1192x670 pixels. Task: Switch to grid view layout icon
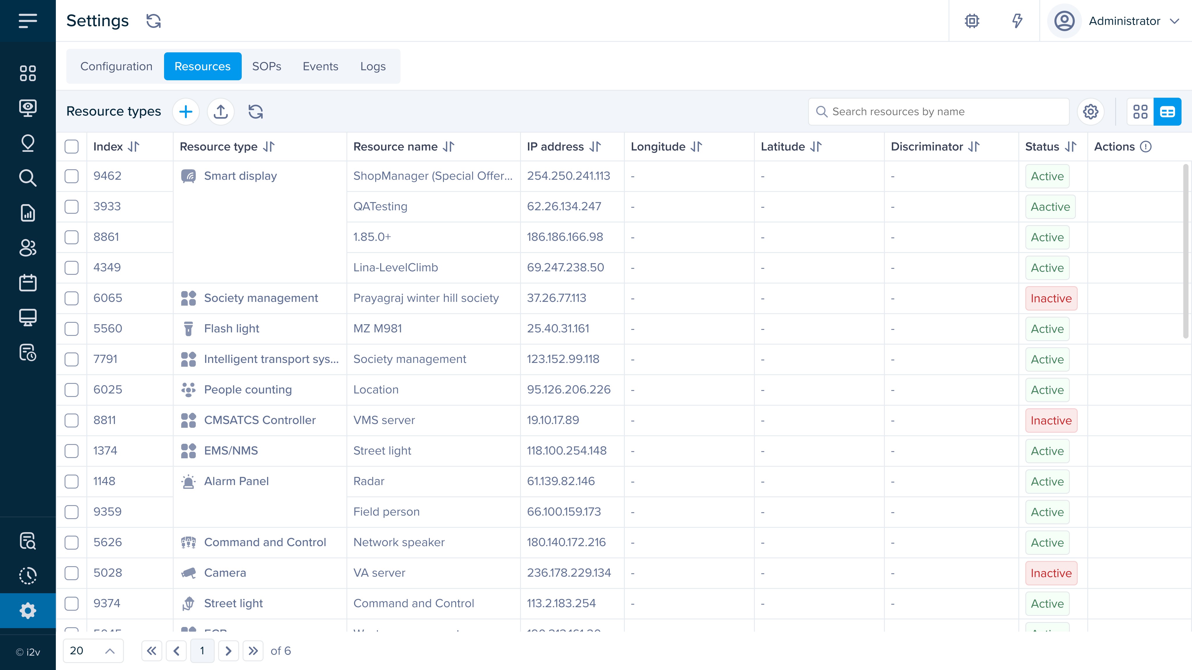pyautogui.click(x=1140, y=111)
